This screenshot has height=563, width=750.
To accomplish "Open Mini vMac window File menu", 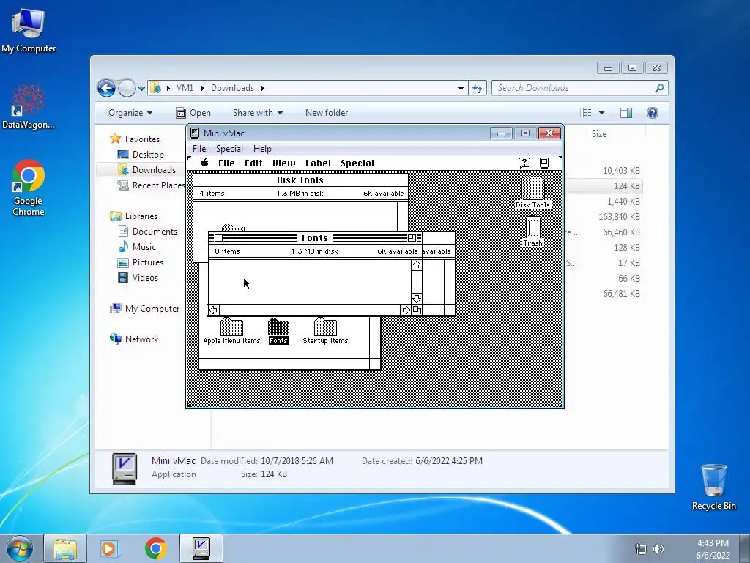I will click(x=199, y=148).
